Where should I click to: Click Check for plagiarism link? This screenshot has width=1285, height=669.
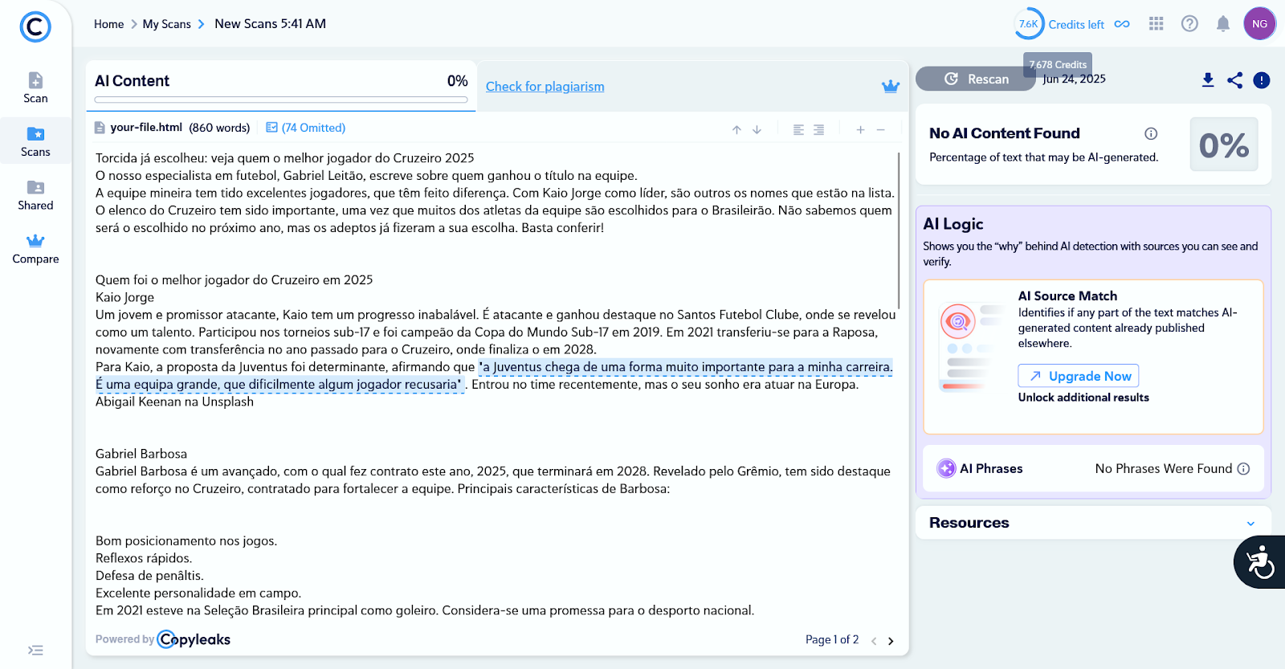pyautogui.click(x=545, y=87)
